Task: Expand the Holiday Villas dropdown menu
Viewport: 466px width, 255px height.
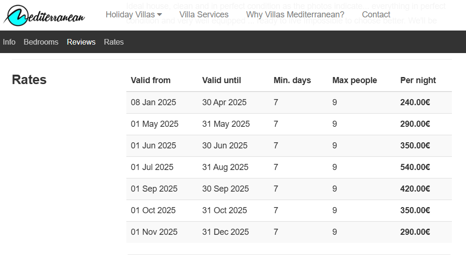Action: coord(134,15)
